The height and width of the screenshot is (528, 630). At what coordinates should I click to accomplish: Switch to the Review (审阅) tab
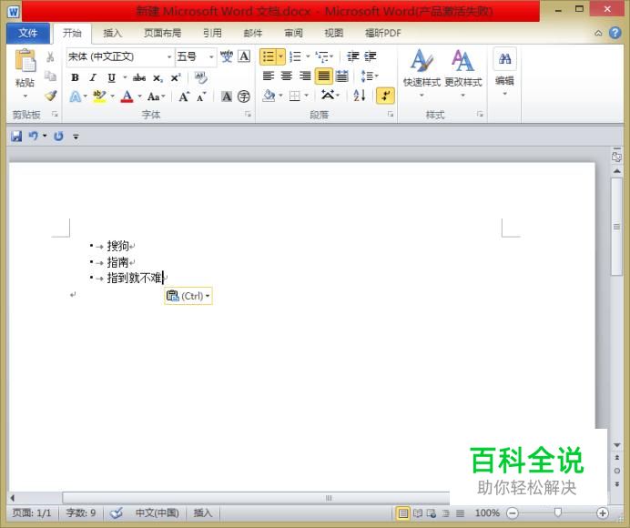pos(293,33)
